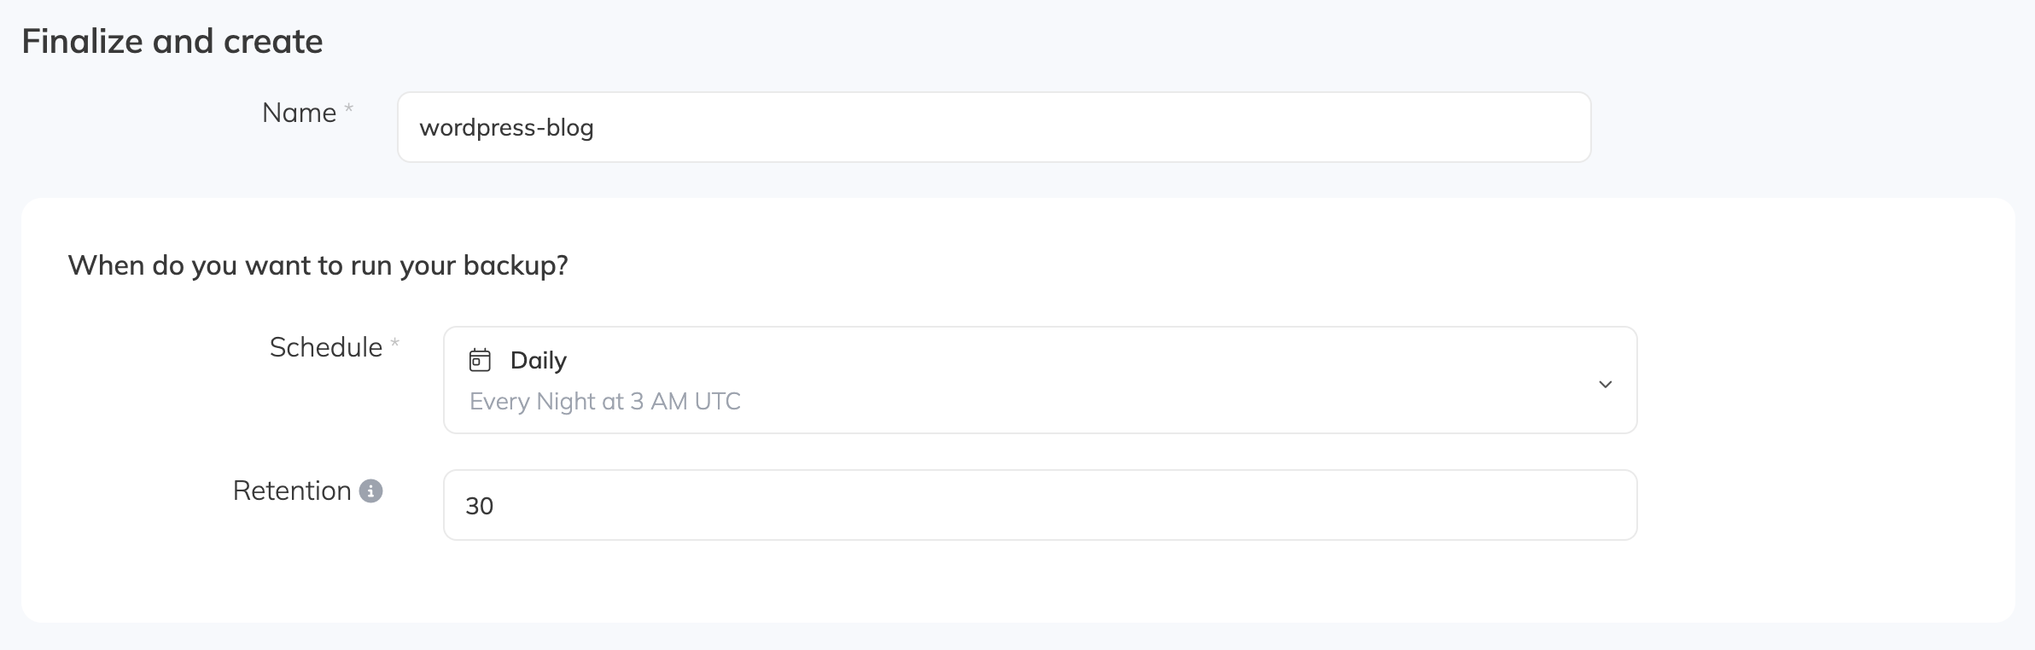Viewport: 2035px width, 650px height.
Task: Click the Name label
Action: (299, 112)
